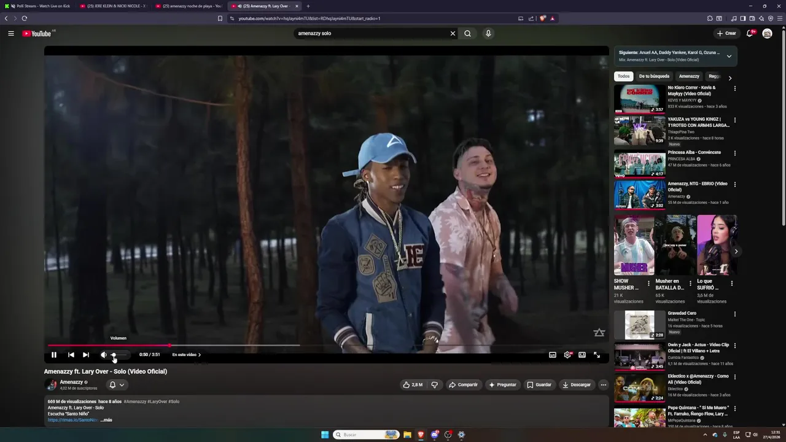Open options for 'Gravedad Cero' video
This screenshot has width=786, height=442.
[734, 314]
